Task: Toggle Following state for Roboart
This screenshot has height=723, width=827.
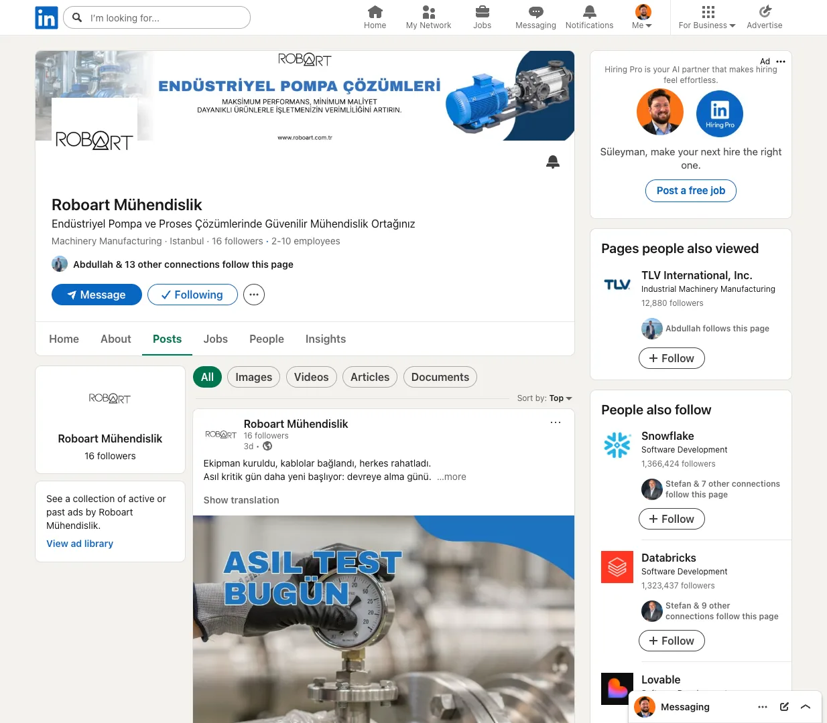Action: coord(192,295)
